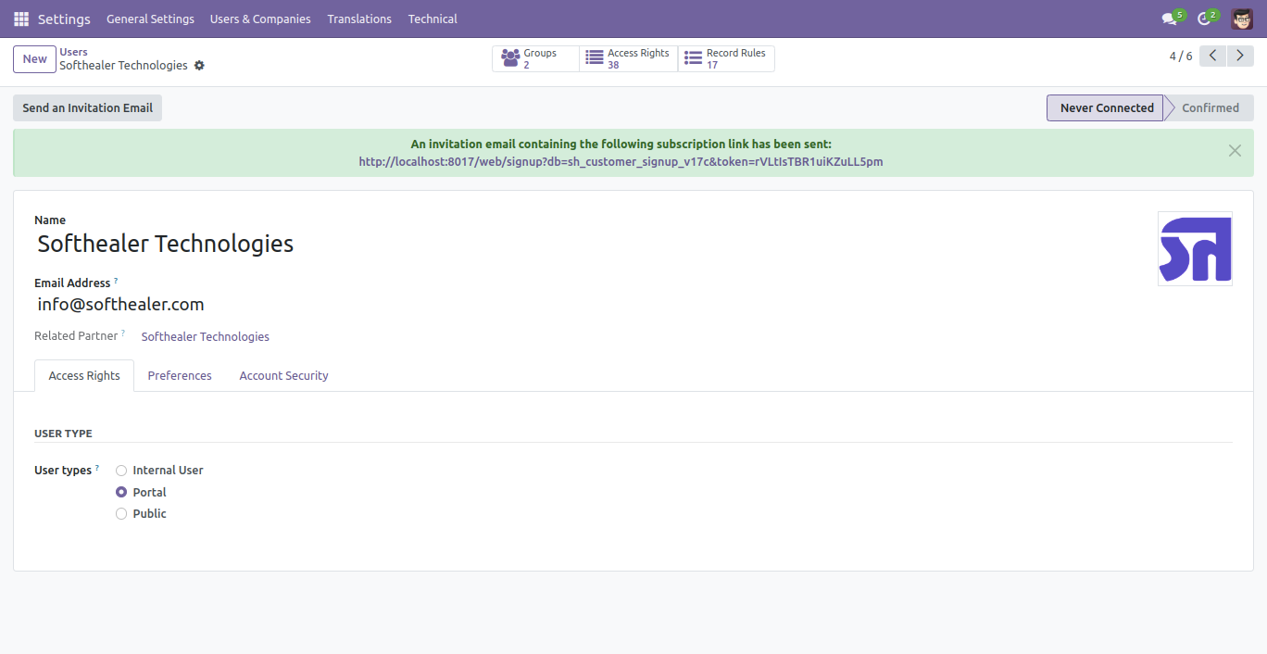Open the Translations menu

pos(359,19)
